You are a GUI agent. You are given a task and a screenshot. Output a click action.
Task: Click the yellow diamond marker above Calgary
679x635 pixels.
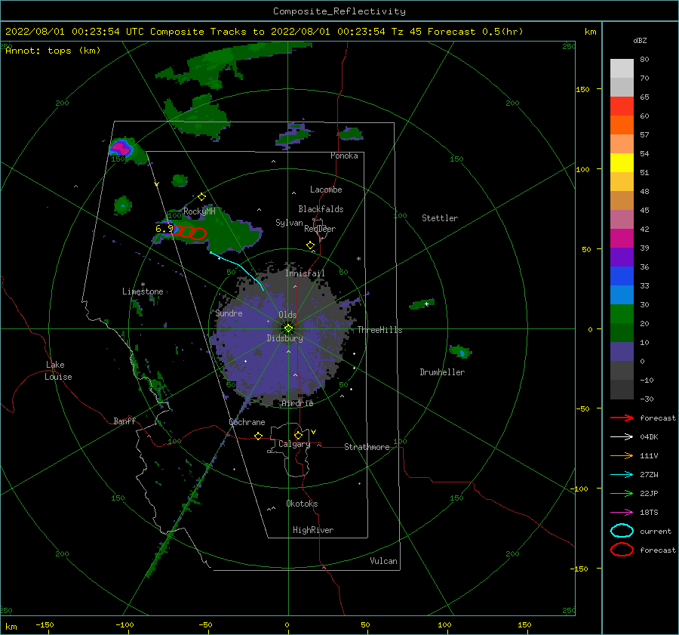click(x=298, y=435)
